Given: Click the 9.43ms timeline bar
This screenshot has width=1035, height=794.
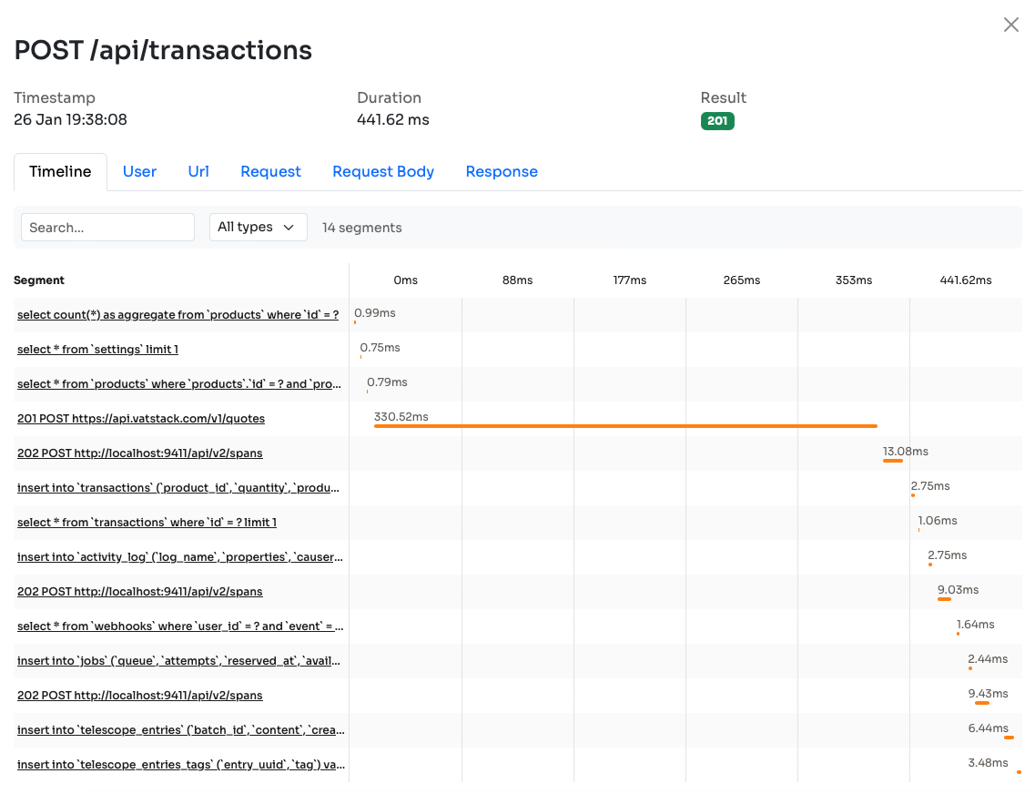Looking at the screenshot, I should (982, 703).
